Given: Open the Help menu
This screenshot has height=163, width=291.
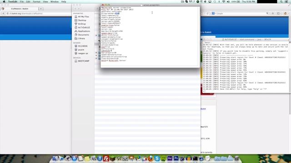Looking at the screenshot, I should (64, 2).
